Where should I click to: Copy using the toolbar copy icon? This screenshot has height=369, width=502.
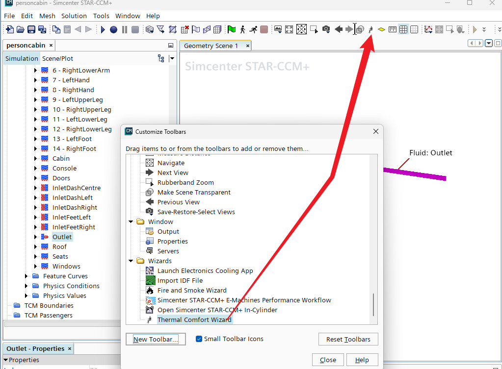pyautogui.click(x=56, y=29)
